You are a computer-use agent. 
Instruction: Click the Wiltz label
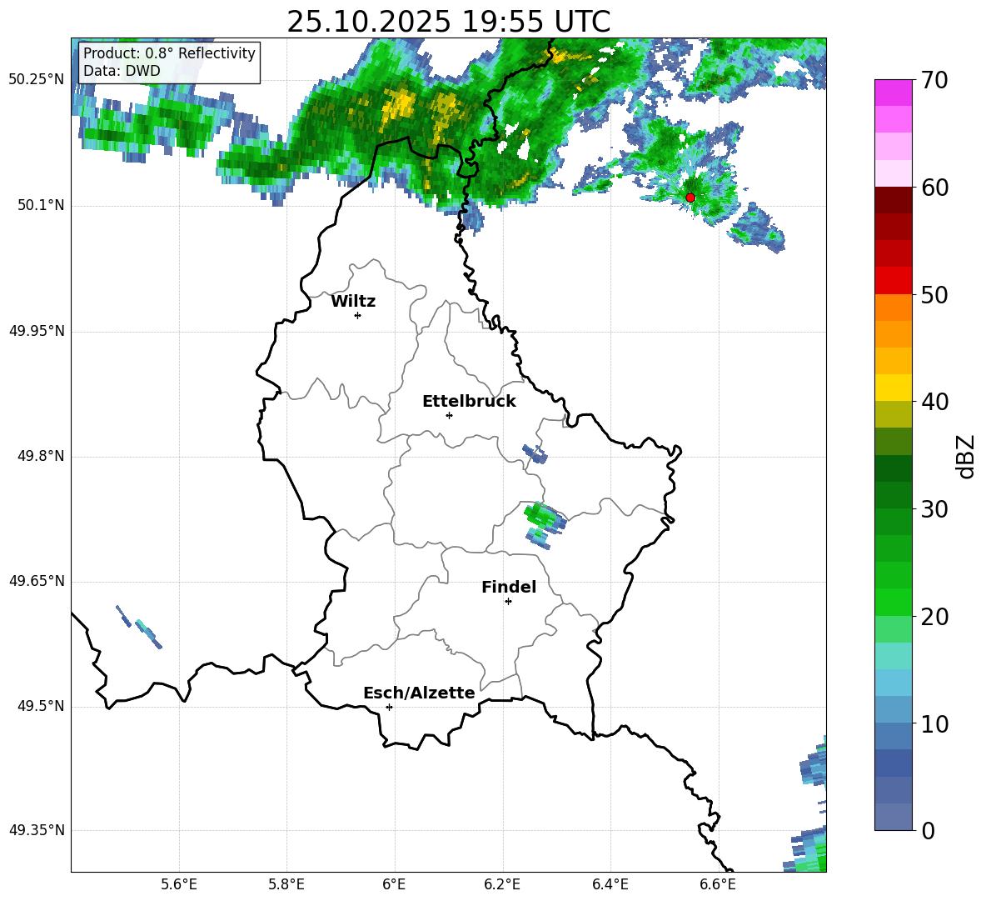(353, 302)
